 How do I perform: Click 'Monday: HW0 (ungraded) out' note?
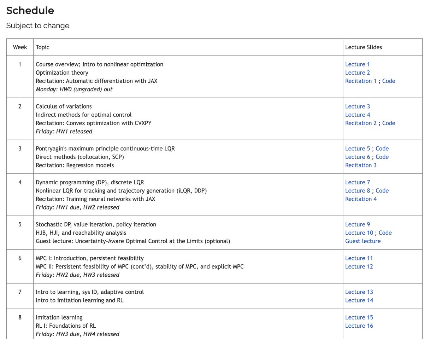tap(74, 90)
